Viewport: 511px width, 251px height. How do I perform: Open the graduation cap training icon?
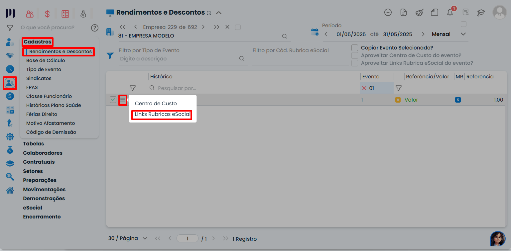pos(481,13)
